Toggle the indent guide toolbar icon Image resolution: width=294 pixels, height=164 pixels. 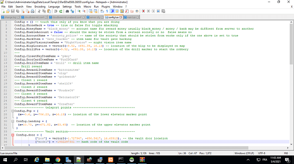(x=112, y=11)
